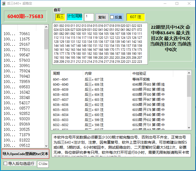Viewport: 196px width, 171px height.
Task: Select draw number 92852 in list
Action: coord(25,114)
